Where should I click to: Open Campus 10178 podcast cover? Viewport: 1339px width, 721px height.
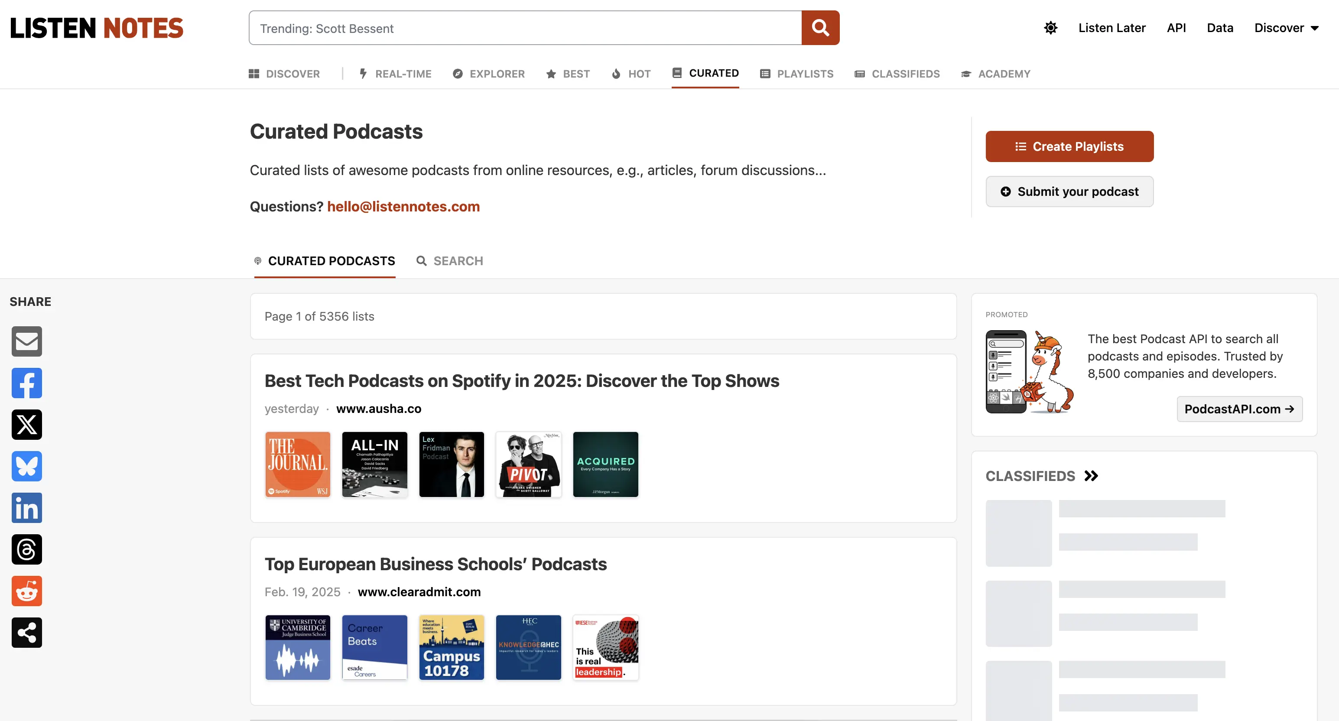click(x=452, y=648)
